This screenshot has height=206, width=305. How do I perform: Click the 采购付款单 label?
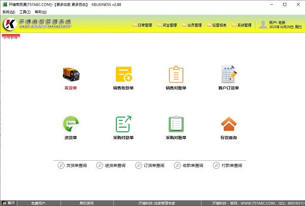(124, 138)
